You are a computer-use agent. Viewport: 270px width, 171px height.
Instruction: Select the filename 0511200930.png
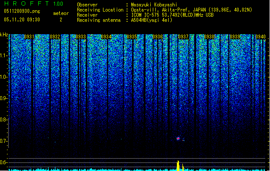point(22,11)
